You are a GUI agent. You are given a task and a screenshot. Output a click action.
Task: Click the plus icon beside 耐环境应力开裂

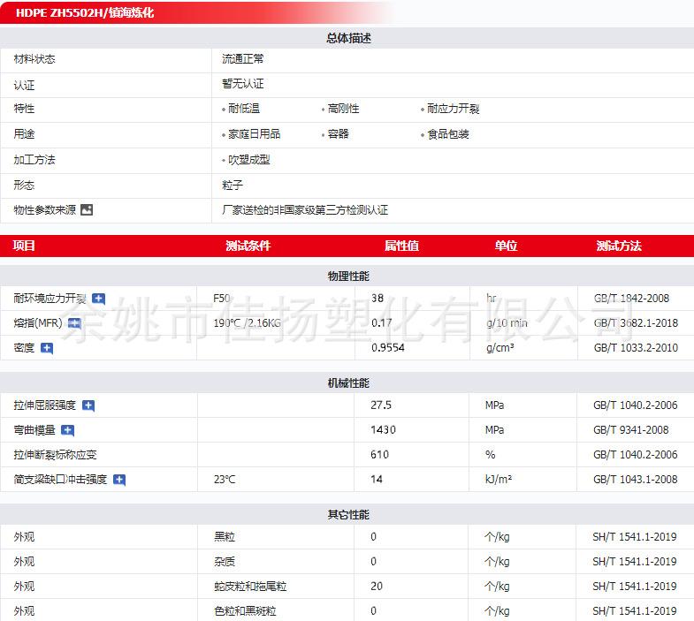tap(98, 299)
